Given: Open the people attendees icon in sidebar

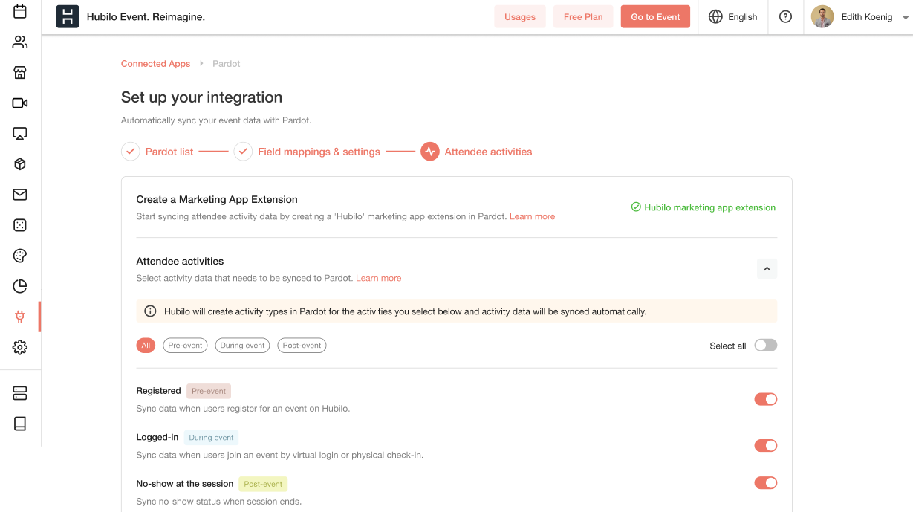Looking at the screenshot, I should (20, 42).
